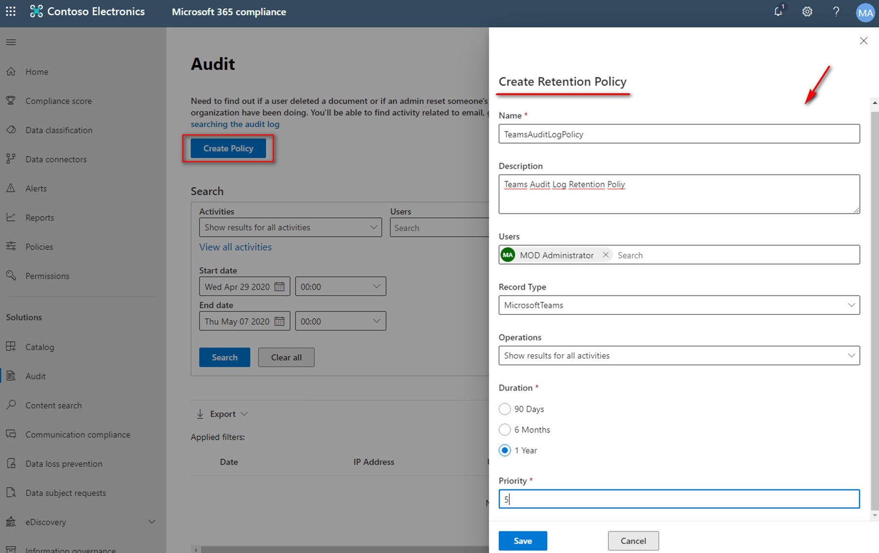Select the 90 Days duration option
Viewport: 879px width, 553px height.
[x=505, y=409]
